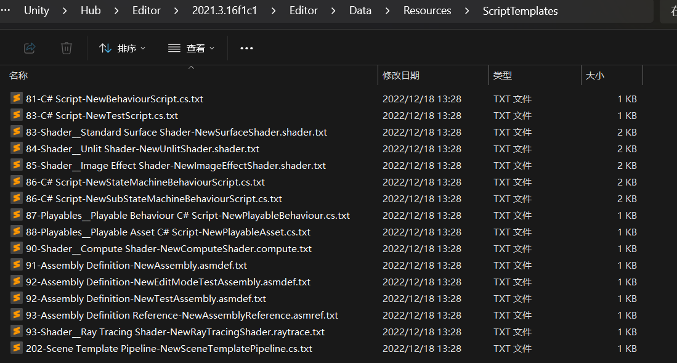Select 92-Assembly Definition-NewTestAssembly.asmdef.txt name
Image resolution: width=677 pixels, height=363 pixels.
tap(146, 299)
